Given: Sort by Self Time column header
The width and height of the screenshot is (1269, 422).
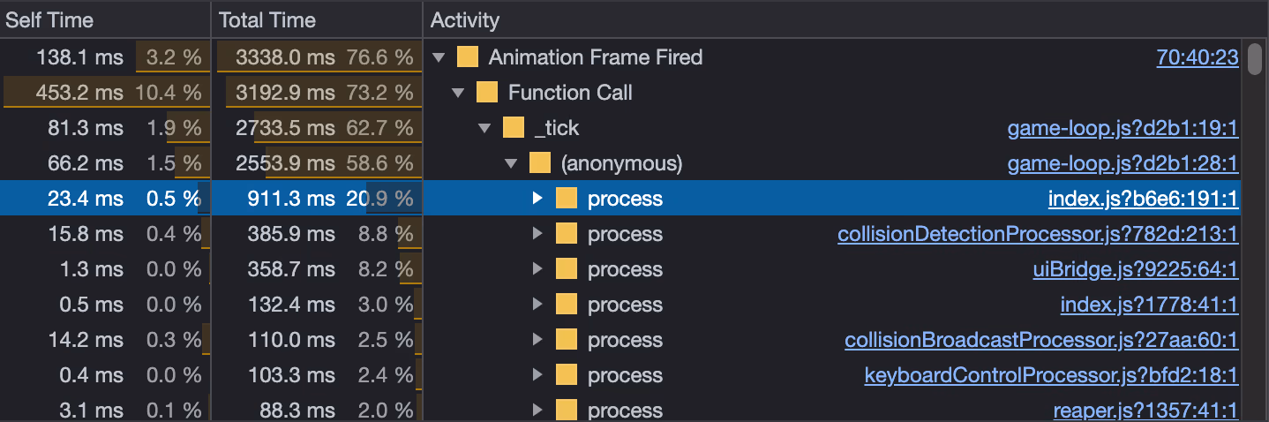Looking at the screenshot, I should click(49, 20).
